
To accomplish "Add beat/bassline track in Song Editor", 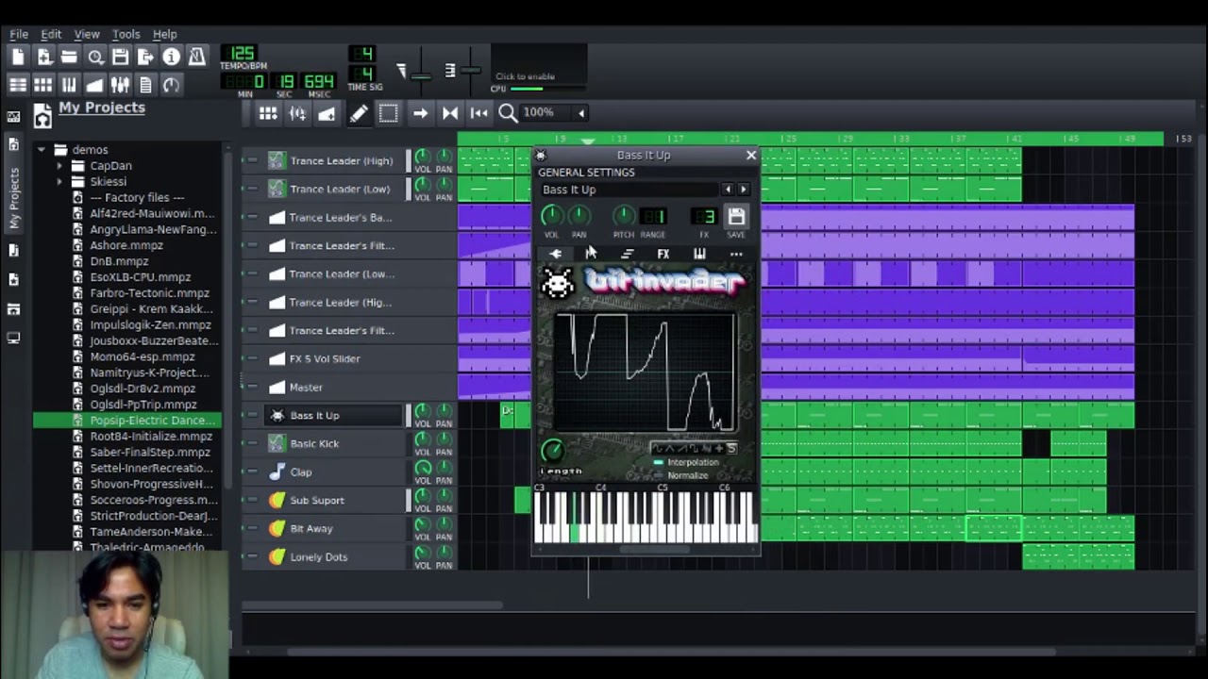I will click(268, 113).
